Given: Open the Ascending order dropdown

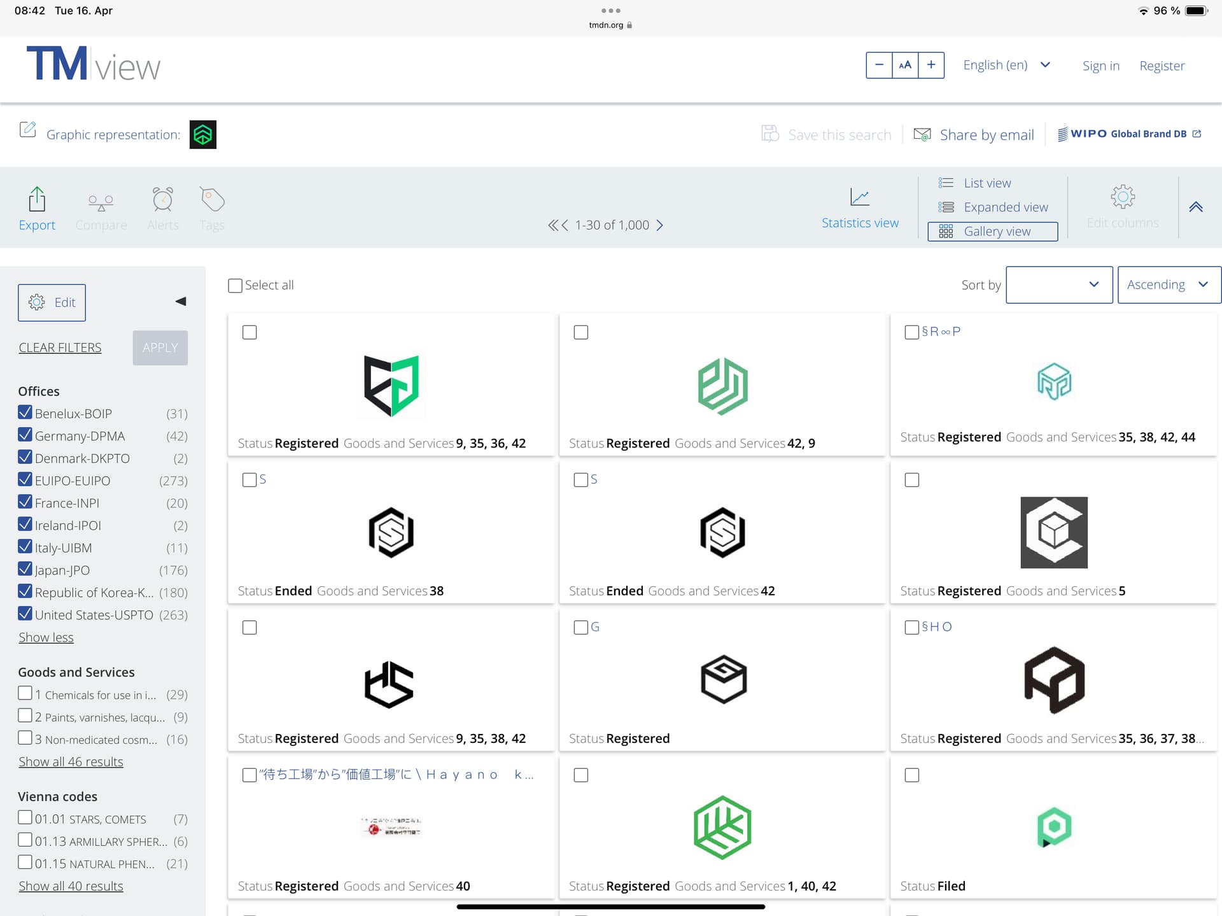Looking at the screenshot, I should point(1169,285).
